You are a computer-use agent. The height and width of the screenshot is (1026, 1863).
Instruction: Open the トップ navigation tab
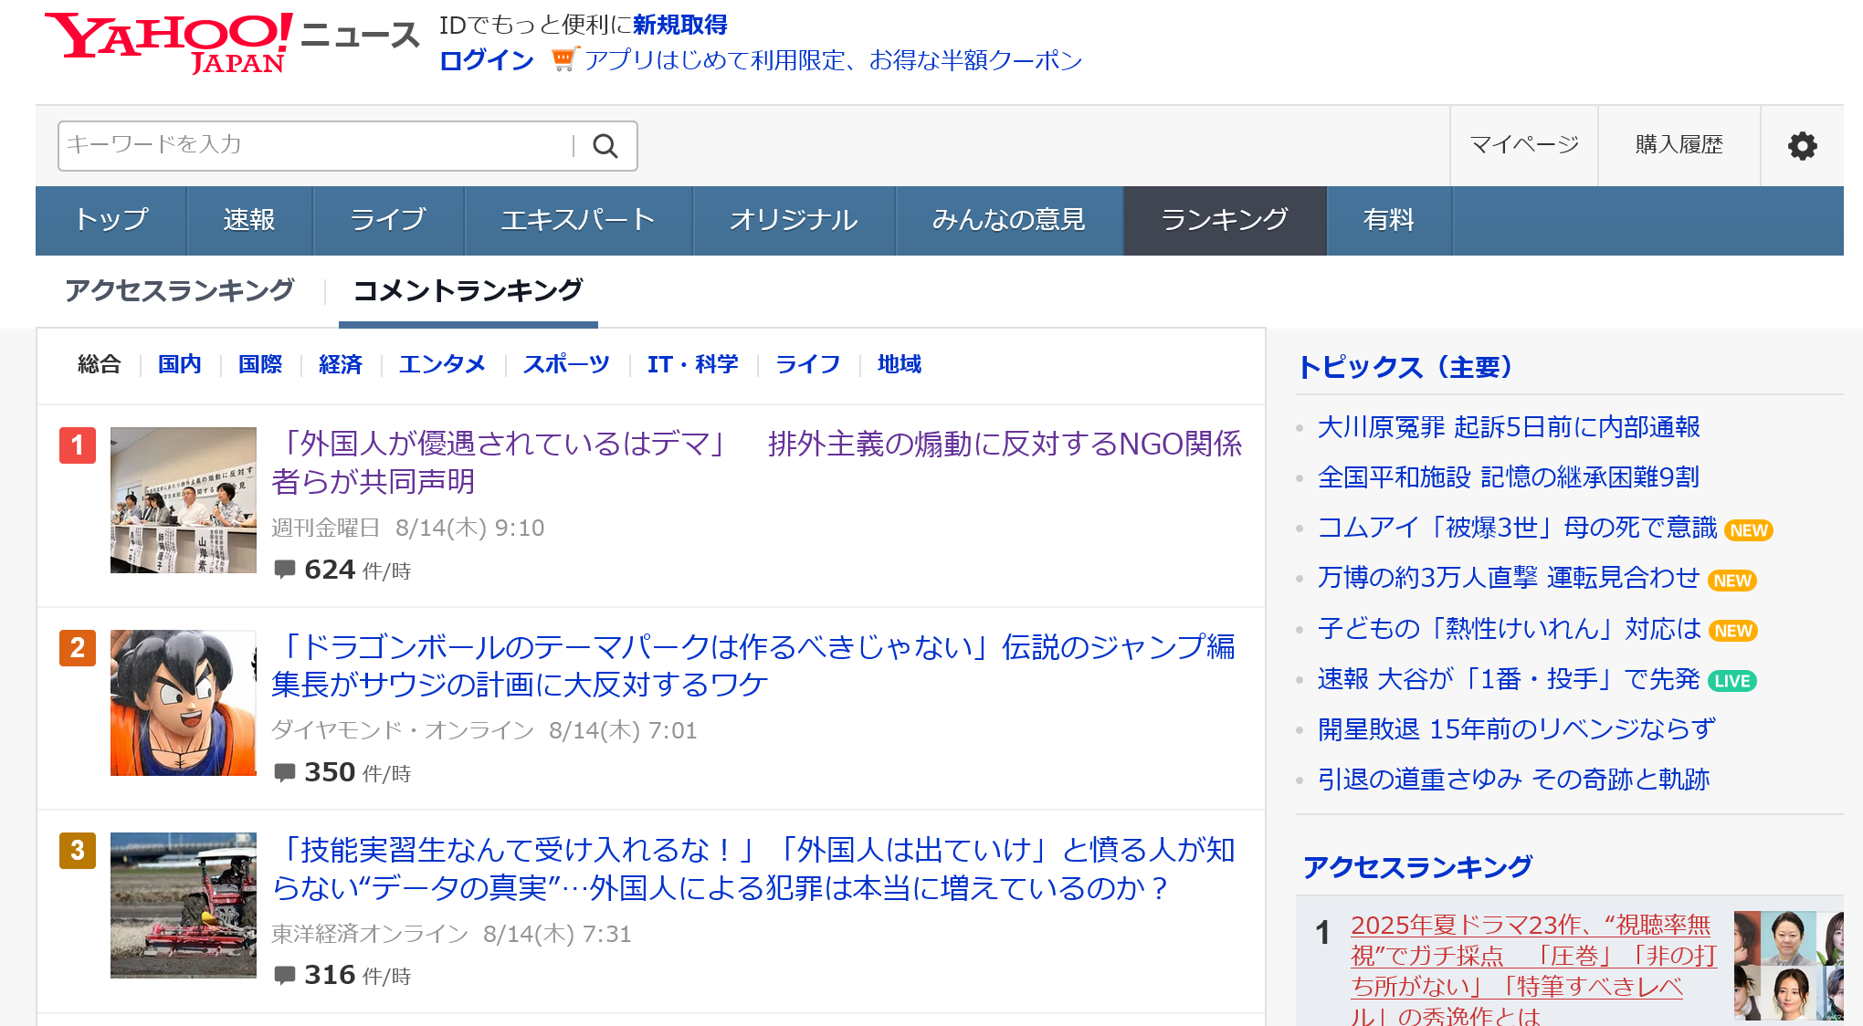coord(111,221)
